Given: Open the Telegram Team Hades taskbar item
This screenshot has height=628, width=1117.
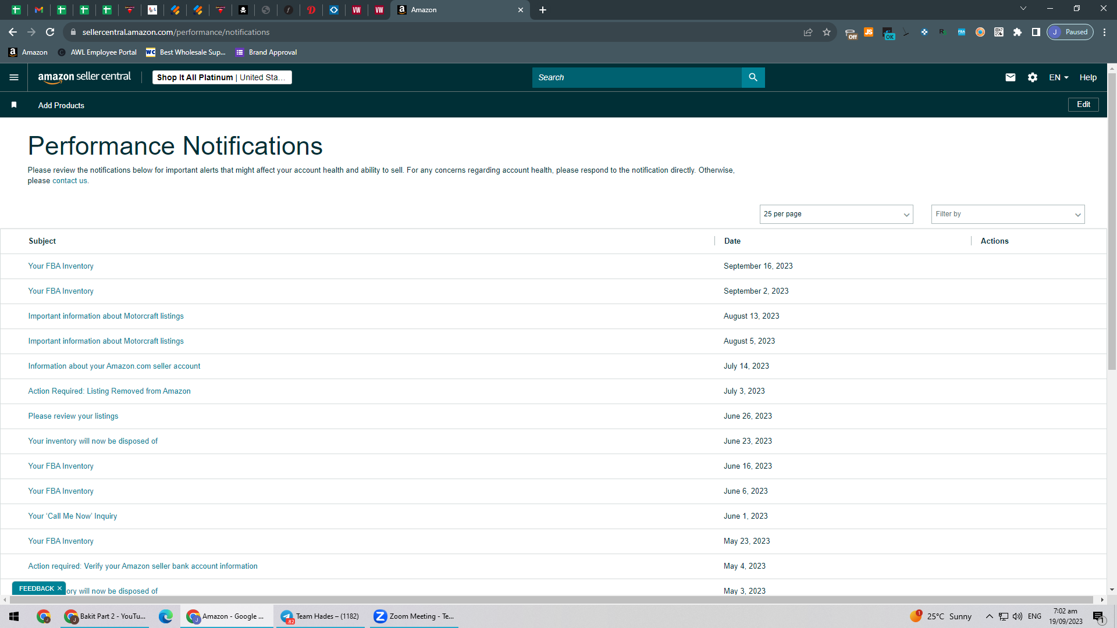Looking at the screenshot, I should (x=321, y=616).
